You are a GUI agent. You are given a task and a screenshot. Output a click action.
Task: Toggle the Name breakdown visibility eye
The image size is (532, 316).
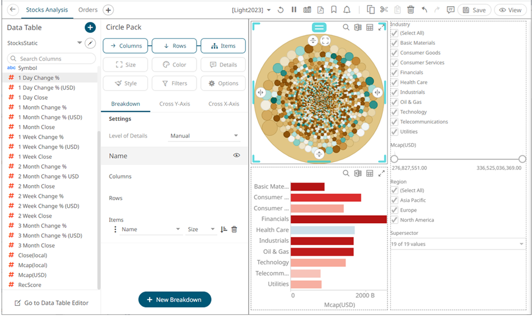click(236, 155)
